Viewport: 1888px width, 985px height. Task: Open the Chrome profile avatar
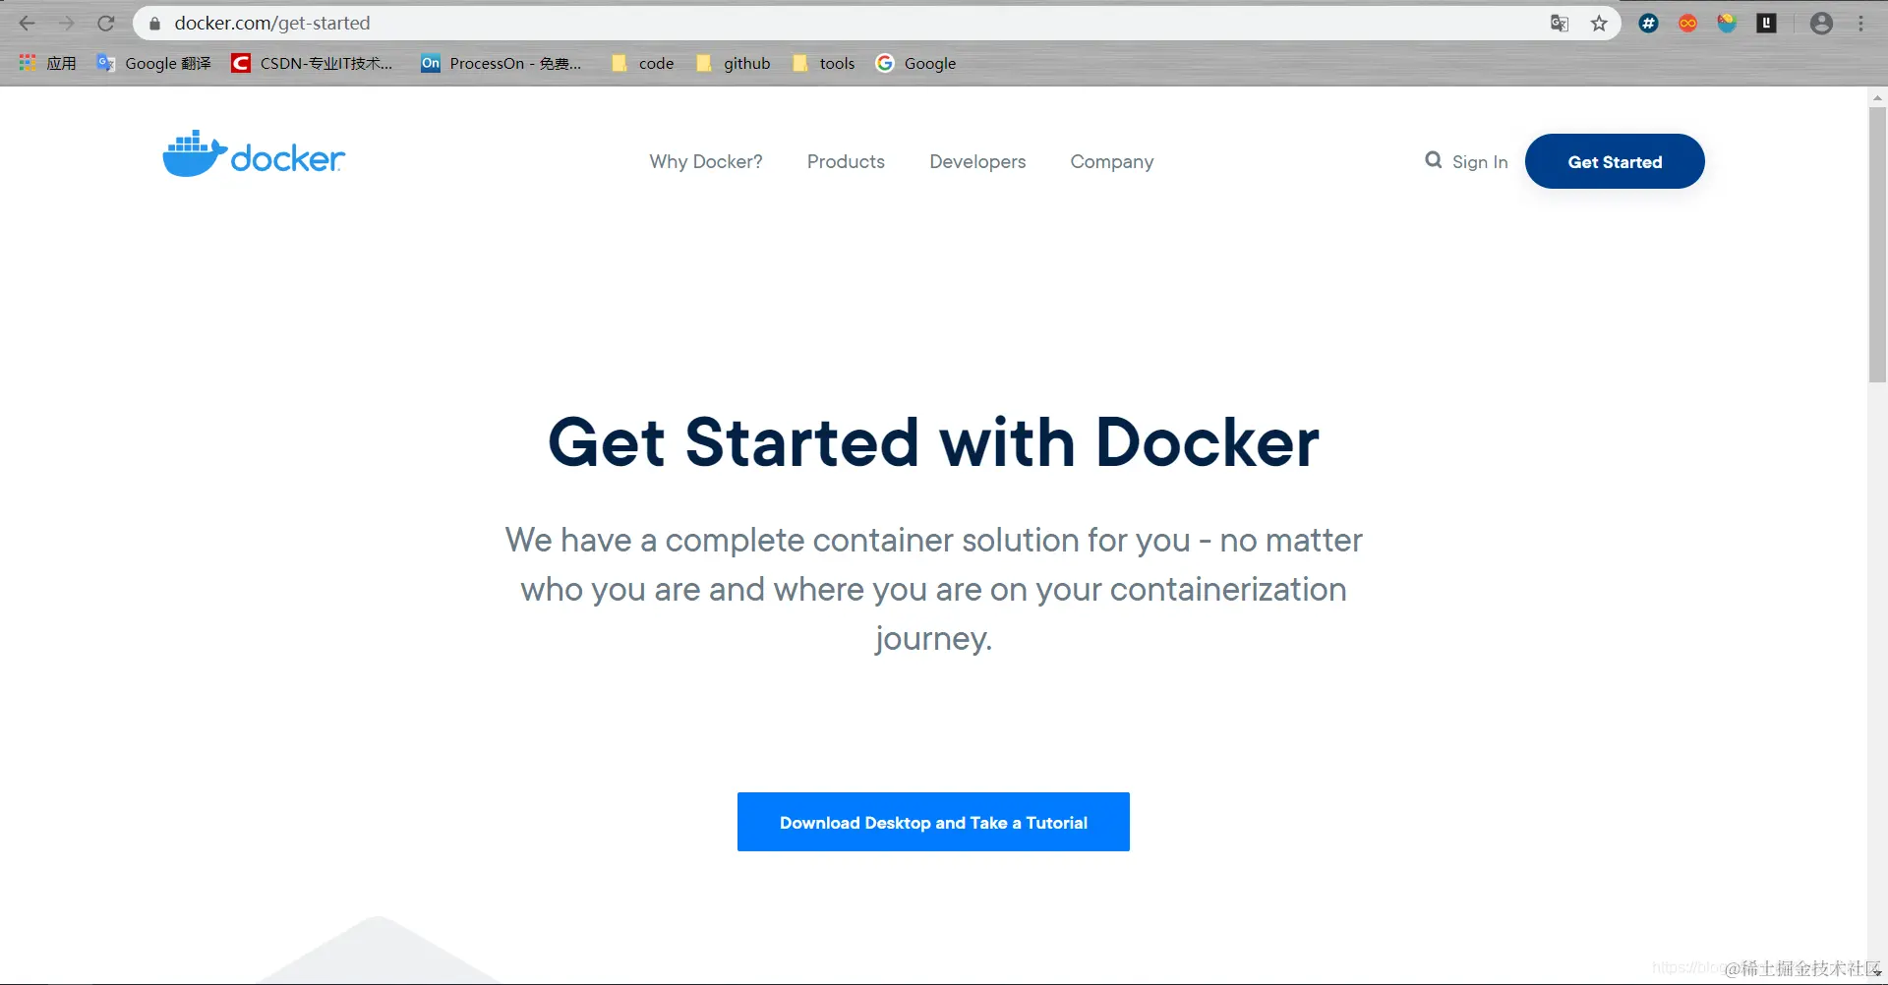(1821, 24)
